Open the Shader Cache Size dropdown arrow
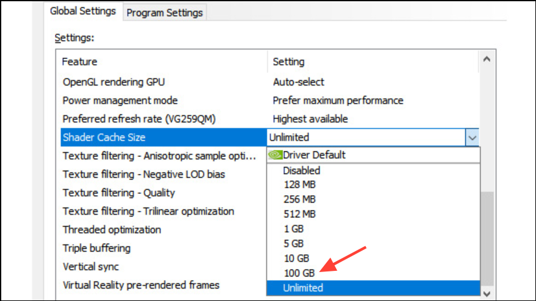536x301 pixels. coord(472,137)
